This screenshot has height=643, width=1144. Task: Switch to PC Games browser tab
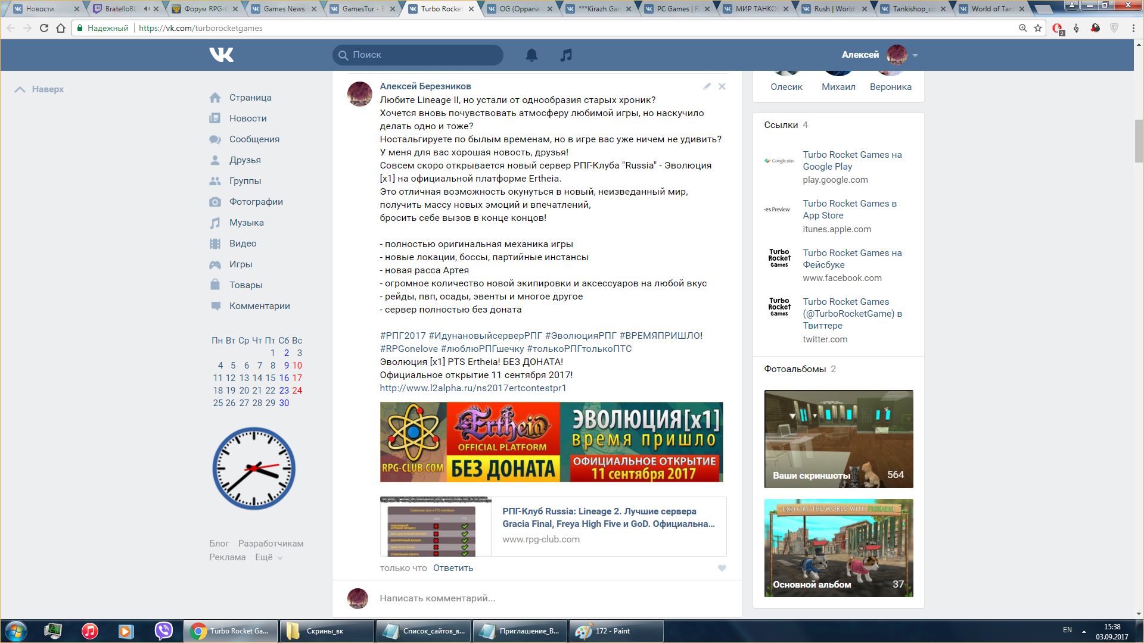coord(677,9)
